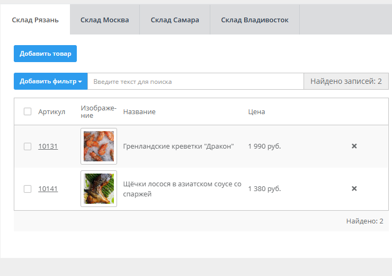Remove the Щёчки лосося row using X icon
This screenshot has width=392, height=276.
click(354, 188)
